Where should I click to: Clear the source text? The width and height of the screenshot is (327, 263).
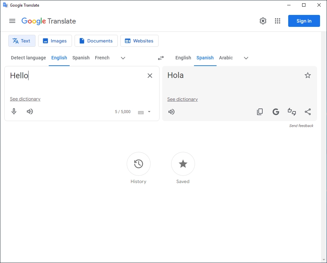coord(150,76)
